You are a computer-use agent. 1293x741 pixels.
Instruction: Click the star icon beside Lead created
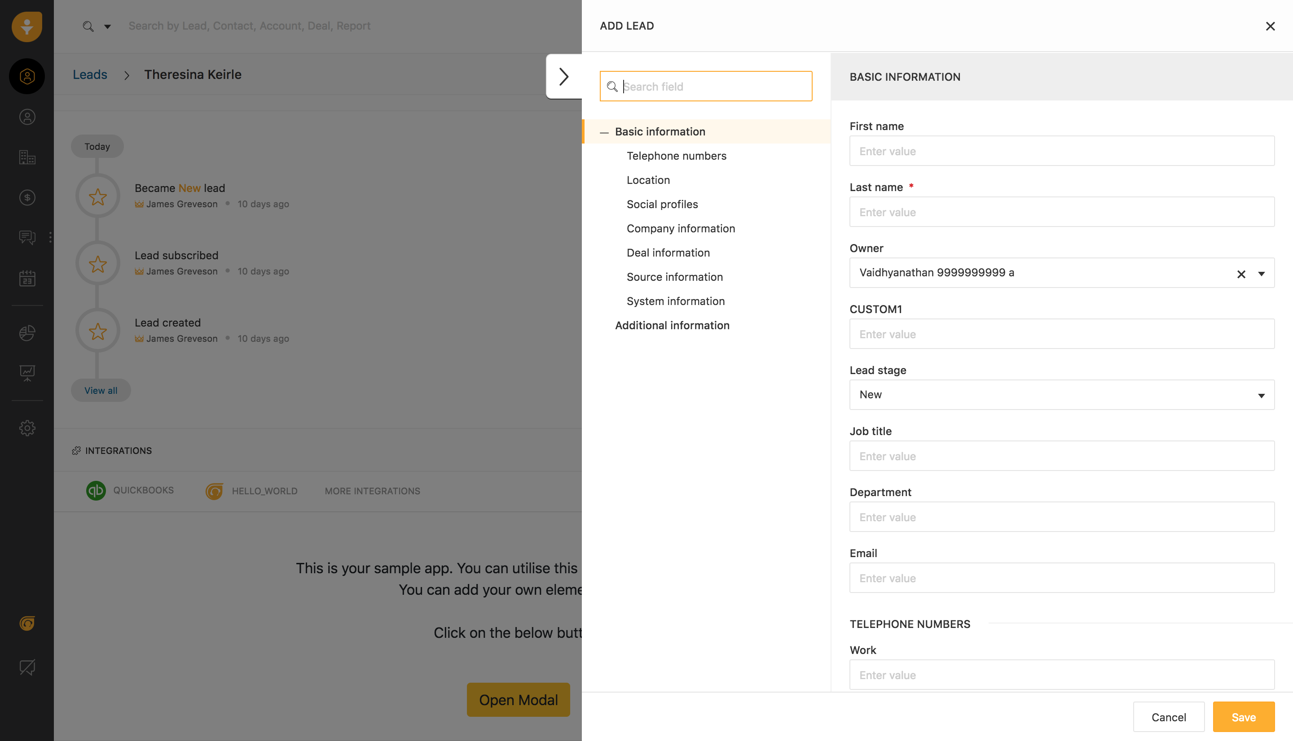(98, 331)
